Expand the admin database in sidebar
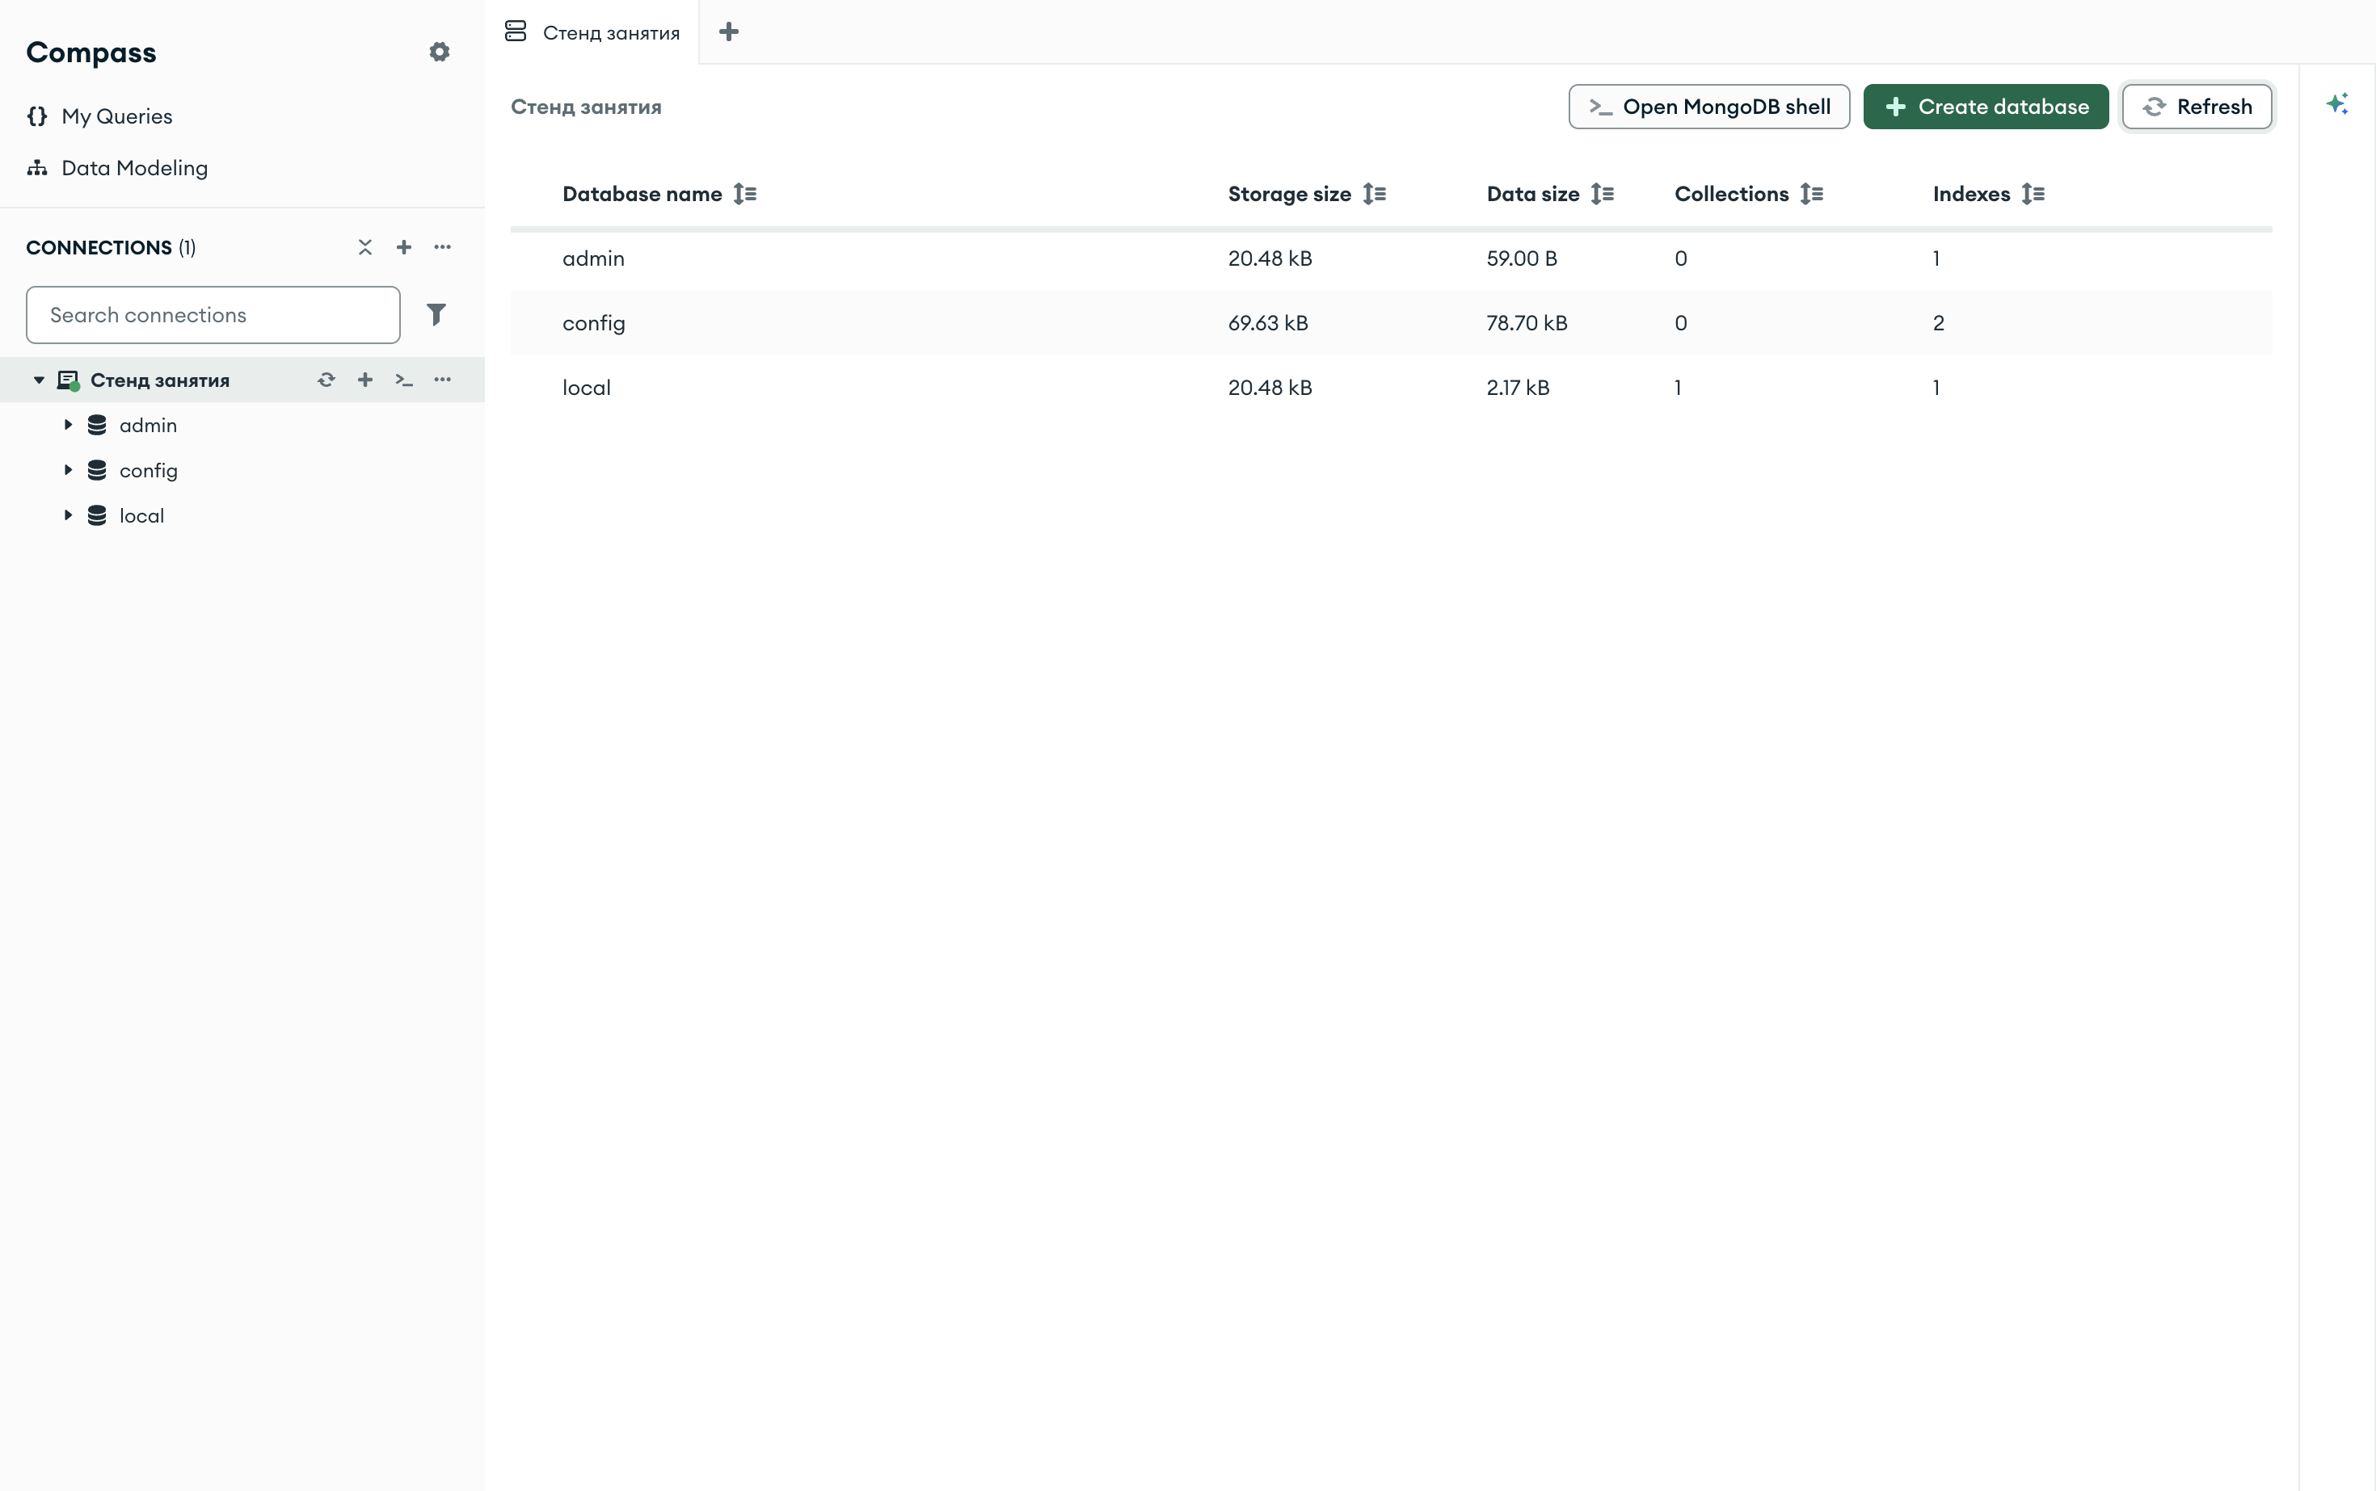This screenshot has width=2376, height=1491. coord(68,425)
